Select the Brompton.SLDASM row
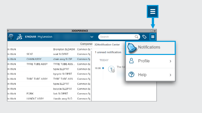 pyautogui.click(x=49, y=49)
